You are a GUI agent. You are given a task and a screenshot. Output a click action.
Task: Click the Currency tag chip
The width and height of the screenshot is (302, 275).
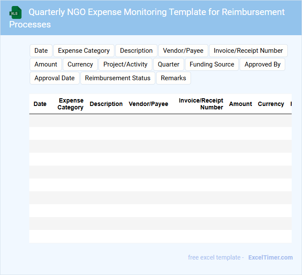[80, 64]
